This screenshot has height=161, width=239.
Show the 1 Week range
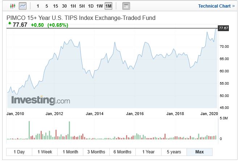[x=45, y=152]
